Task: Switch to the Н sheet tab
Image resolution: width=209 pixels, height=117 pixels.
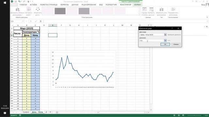Action: (50, 112)
